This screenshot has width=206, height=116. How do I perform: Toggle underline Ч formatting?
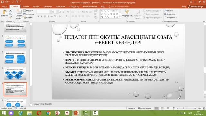pyautogui.click(x=45, y=16)
